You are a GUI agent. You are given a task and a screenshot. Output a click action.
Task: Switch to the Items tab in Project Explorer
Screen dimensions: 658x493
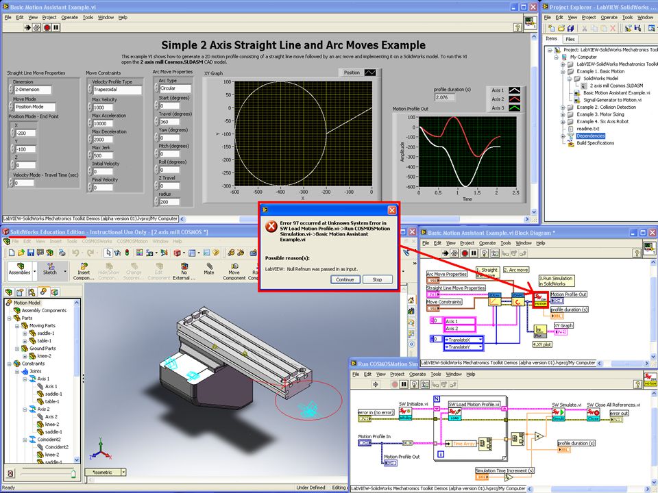coord(551,38)
